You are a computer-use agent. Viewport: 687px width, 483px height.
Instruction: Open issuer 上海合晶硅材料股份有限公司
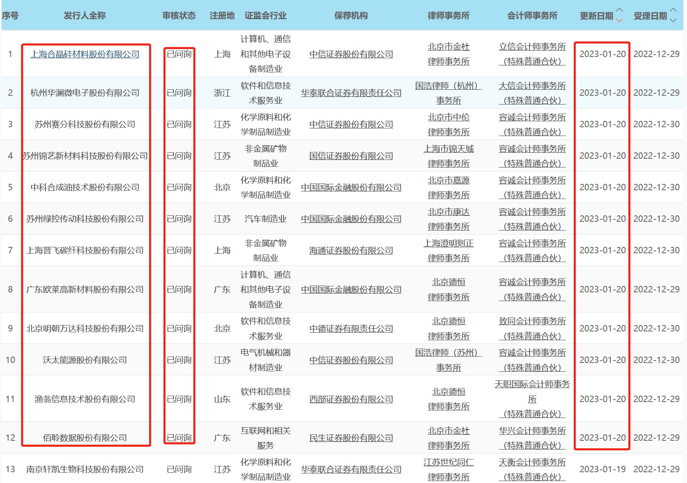[85, 54]
